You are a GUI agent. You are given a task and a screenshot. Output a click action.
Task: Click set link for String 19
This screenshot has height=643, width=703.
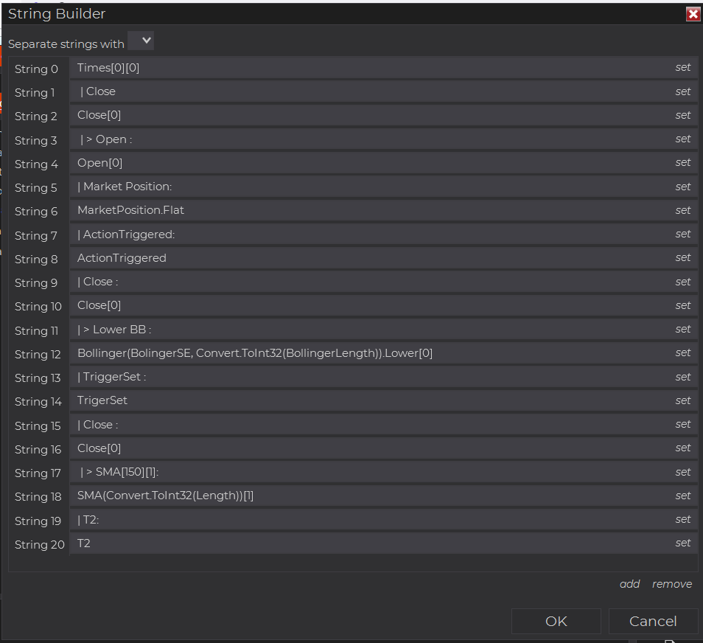pos(683,519)
